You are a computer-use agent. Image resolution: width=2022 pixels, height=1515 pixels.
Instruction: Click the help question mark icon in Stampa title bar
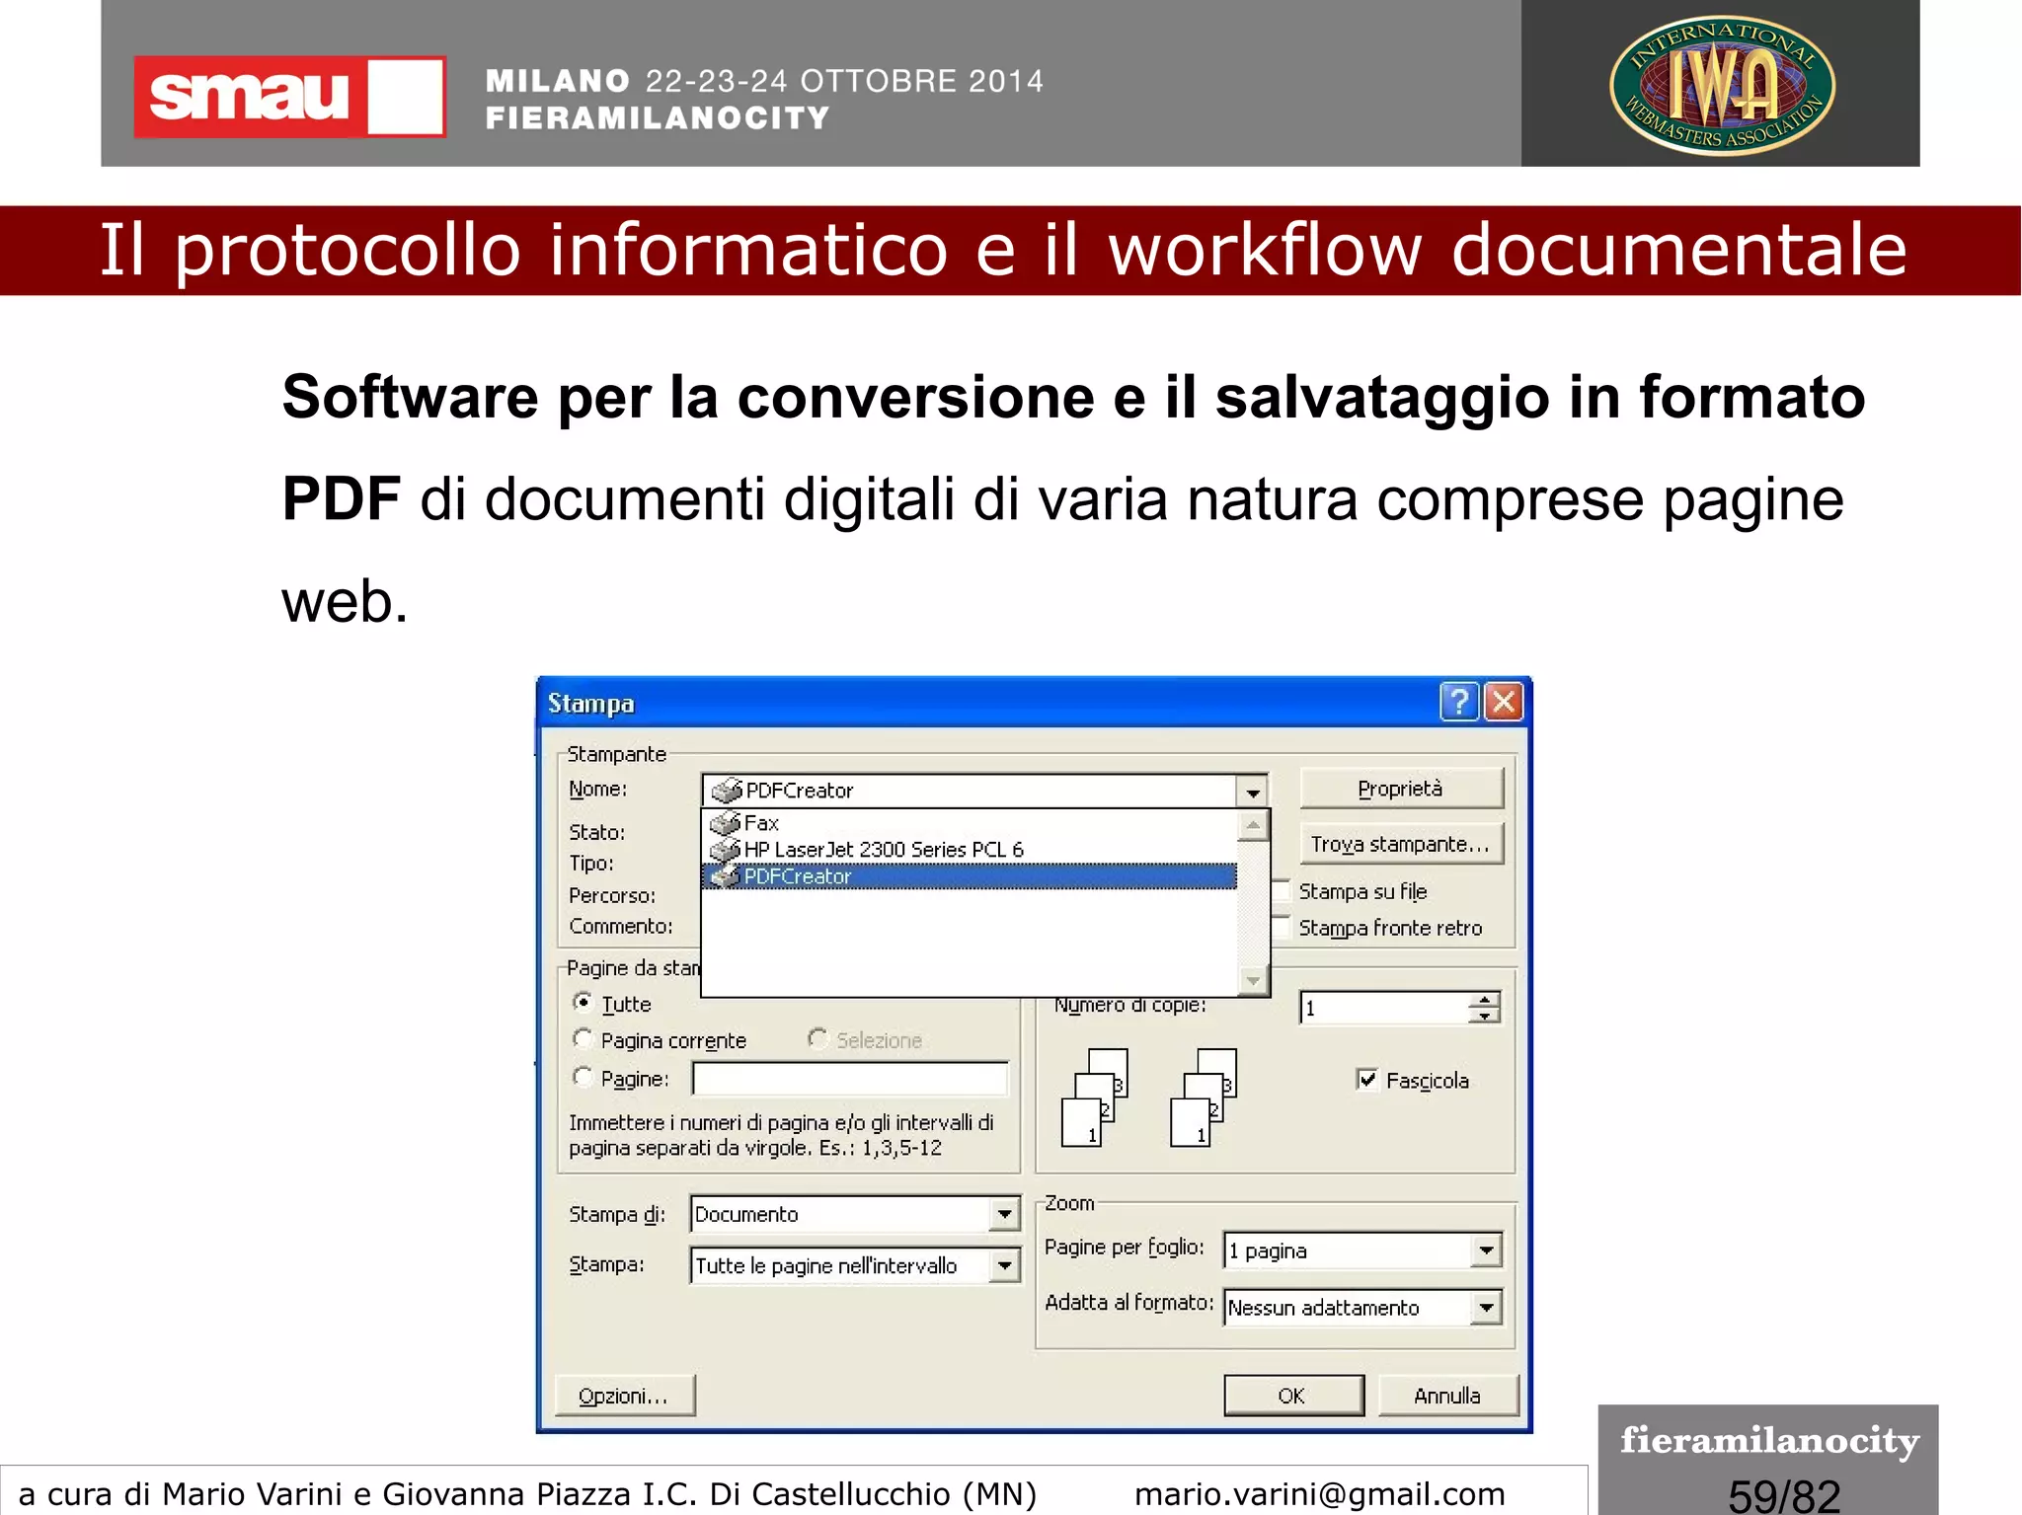pos(1459,702)
